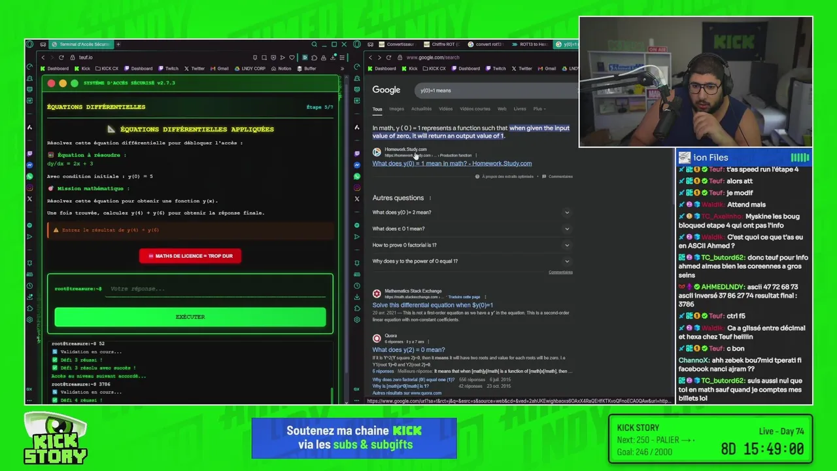Select Actualités tab in Google results
Image resolution: width=837 pixels, height=471 pixels.
click(x=421, y=109)
